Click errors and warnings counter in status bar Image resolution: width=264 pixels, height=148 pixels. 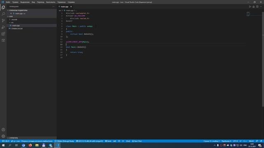tap(5, 141)
